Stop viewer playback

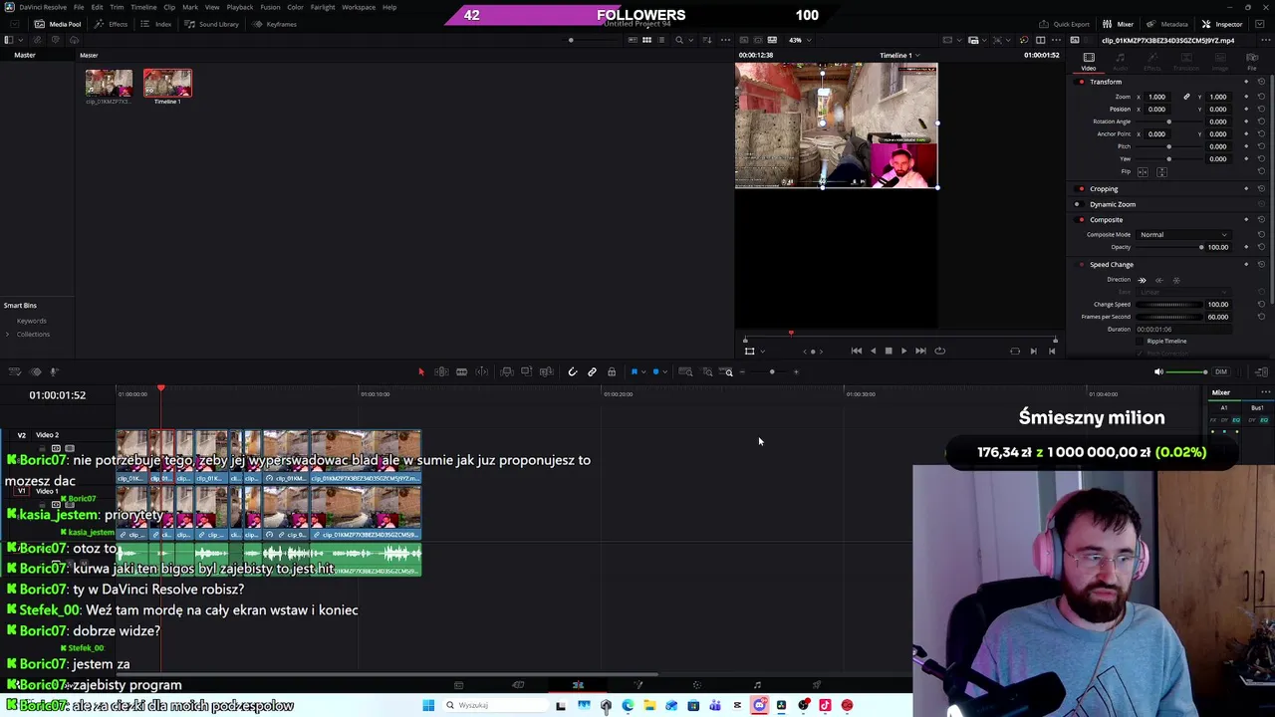point(889,351)
